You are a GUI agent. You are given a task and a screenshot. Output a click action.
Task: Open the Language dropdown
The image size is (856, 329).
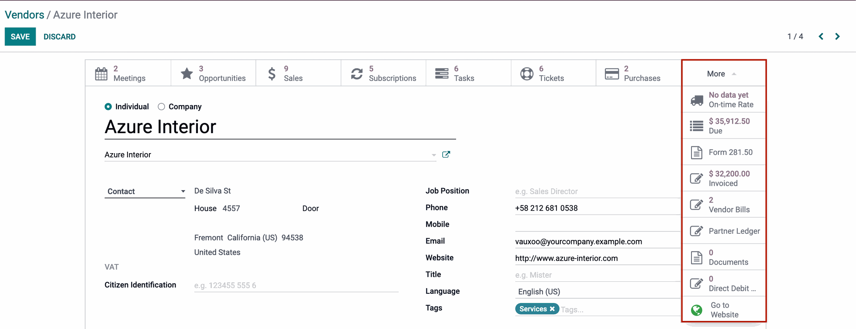click(x=598, y=292)
